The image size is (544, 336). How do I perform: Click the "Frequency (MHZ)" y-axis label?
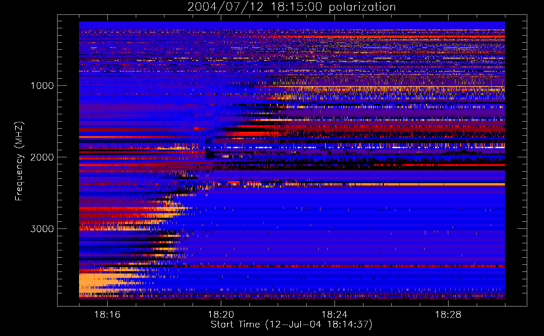19,161
